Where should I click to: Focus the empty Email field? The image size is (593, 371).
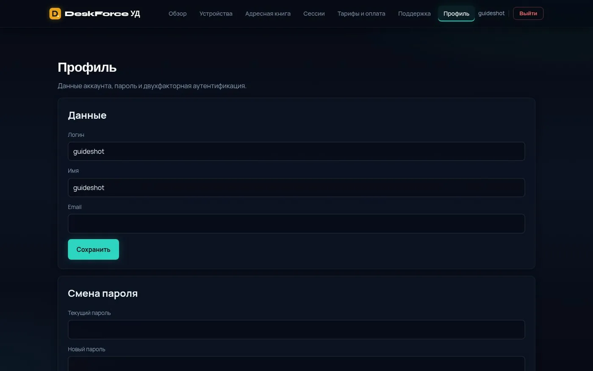tap(296, 223)
